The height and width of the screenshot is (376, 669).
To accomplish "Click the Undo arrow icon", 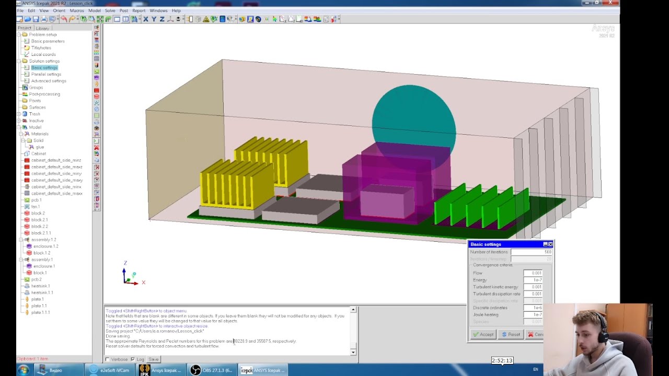I will [64, 19].
